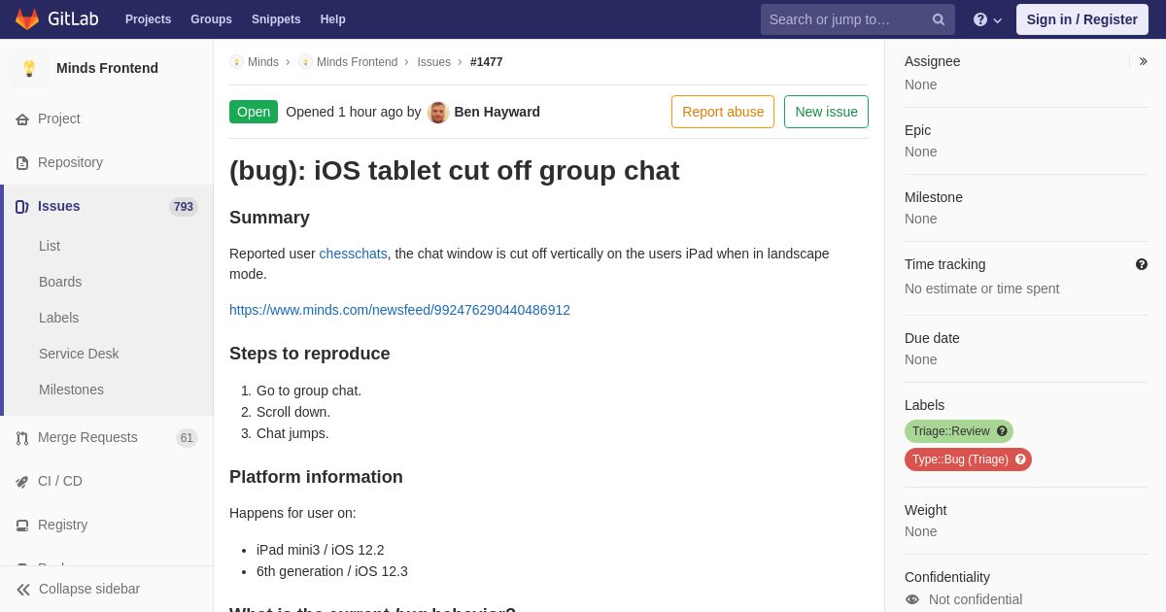
Task: Click the New issue button
Action: pos(826,112)
